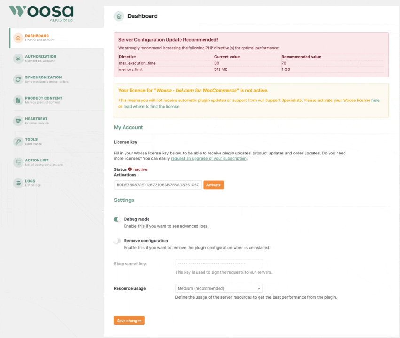
Task: Click the 'Activations -' text
Action: point(126,175)
